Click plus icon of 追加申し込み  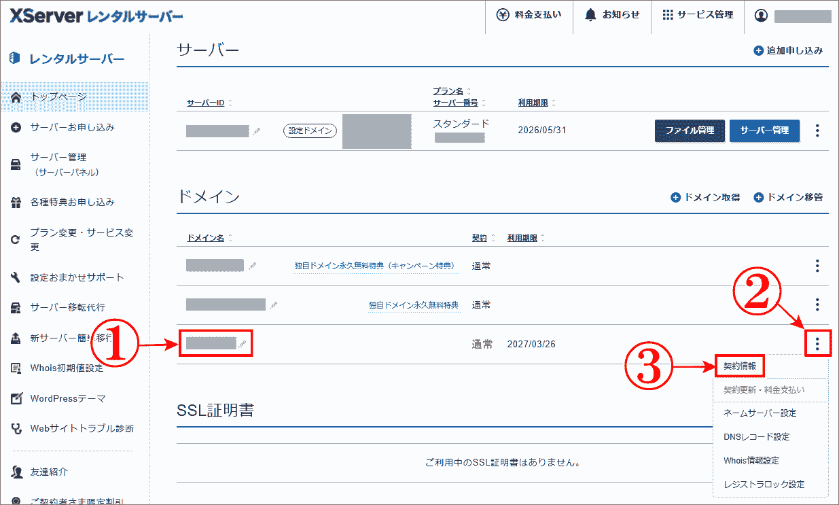pos(758,51)
